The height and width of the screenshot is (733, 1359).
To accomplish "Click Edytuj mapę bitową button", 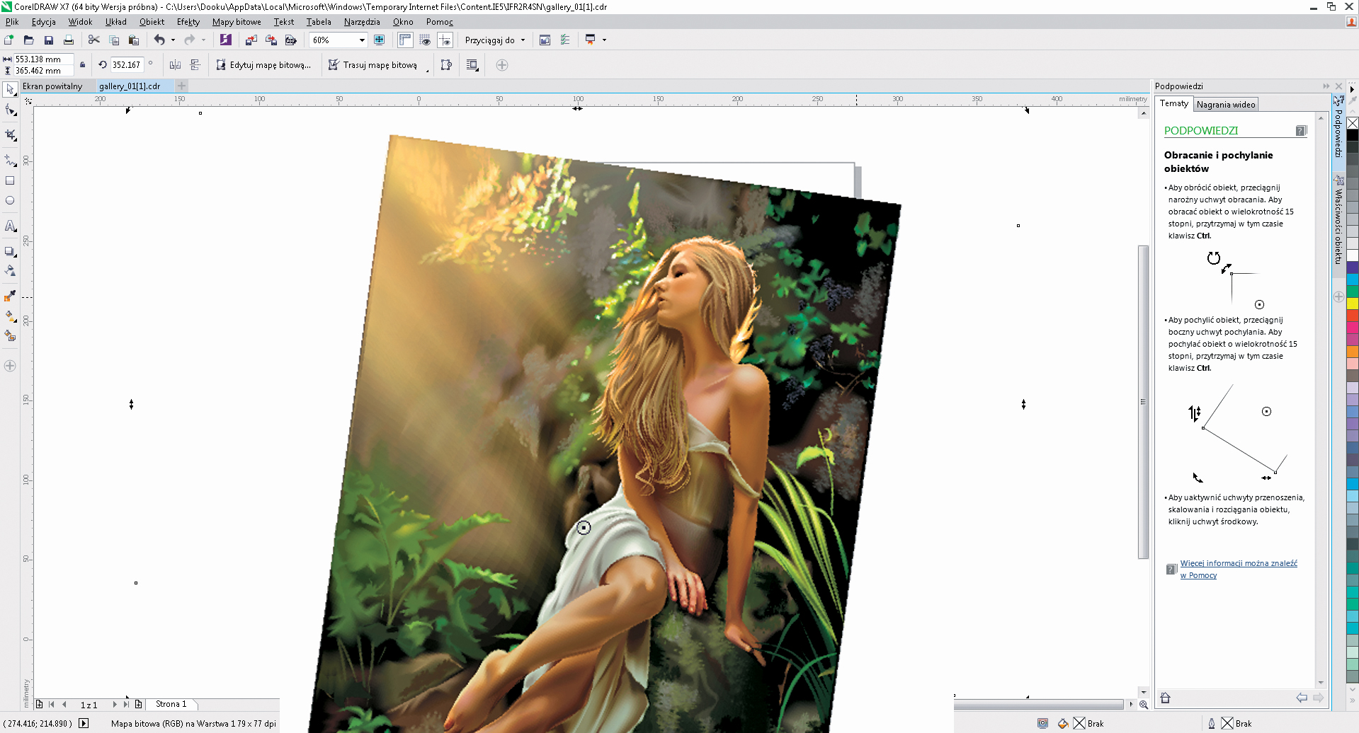I will tap(263, 65).
